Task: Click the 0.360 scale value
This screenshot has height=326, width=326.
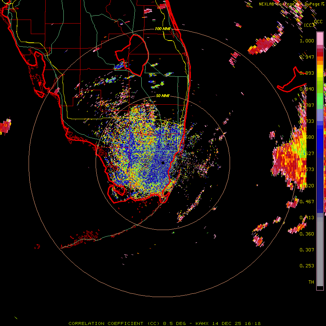Action: click(307, 234)
